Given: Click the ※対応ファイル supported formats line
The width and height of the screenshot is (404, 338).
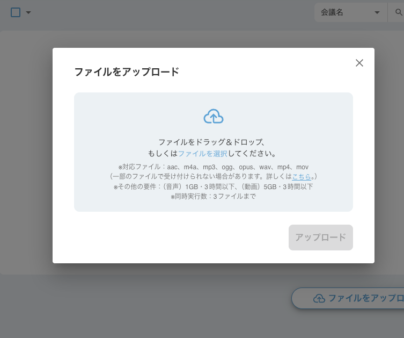Looking at the screenshot, I should click(214, 167).
